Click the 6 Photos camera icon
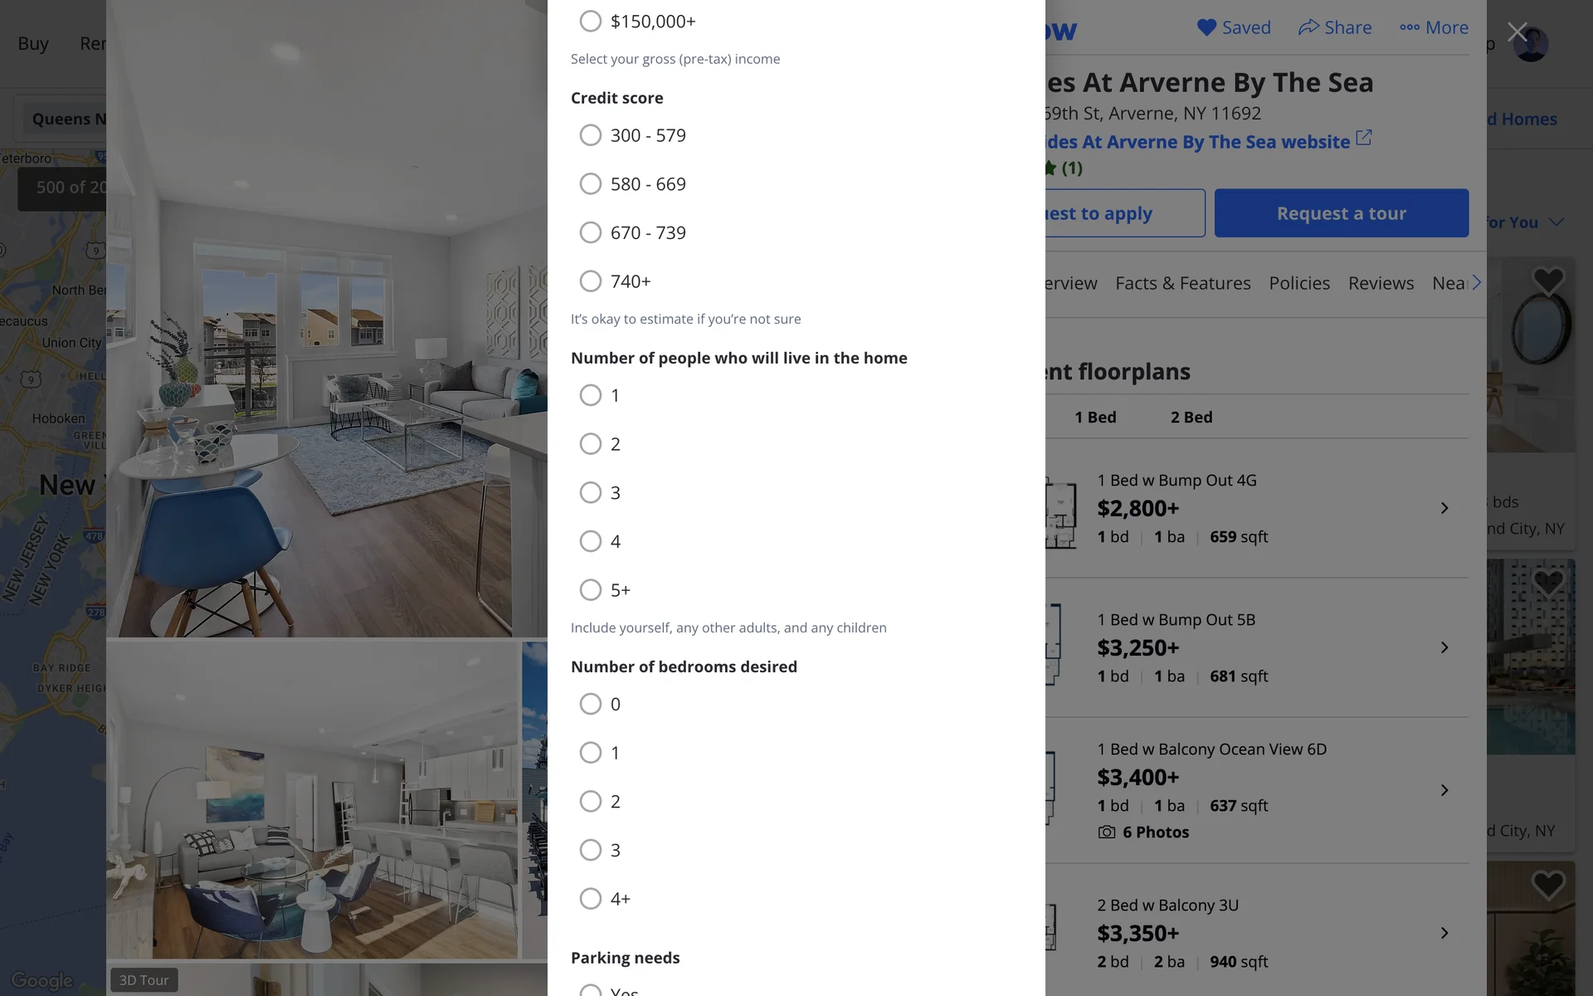 pos(1106,832)
